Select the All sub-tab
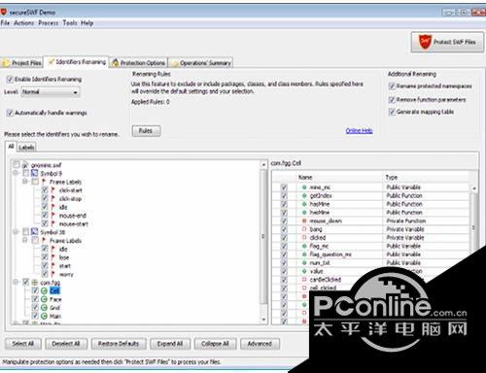486x373 pixels. tap(11, 147)
